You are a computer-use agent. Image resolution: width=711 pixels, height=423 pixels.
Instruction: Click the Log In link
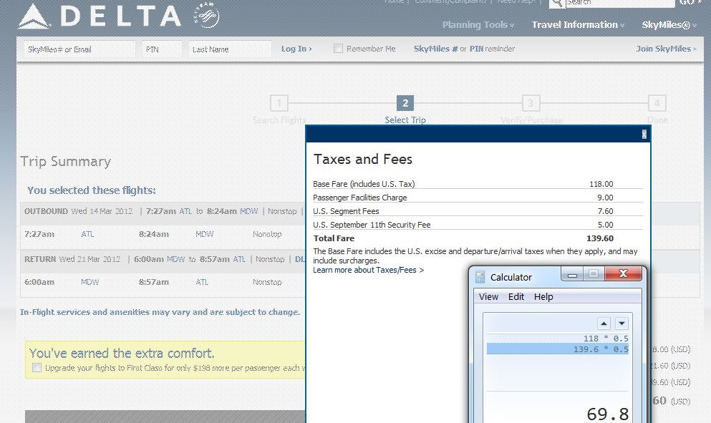[296, 49]
